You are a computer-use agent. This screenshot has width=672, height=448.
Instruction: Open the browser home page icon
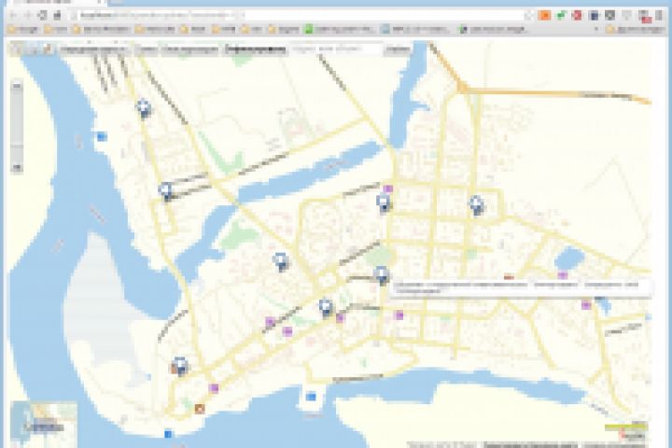point(57,16)
